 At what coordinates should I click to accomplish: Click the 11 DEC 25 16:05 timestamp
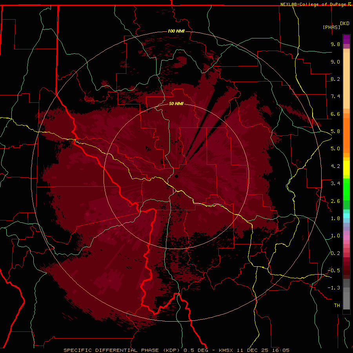coord(262,350)
